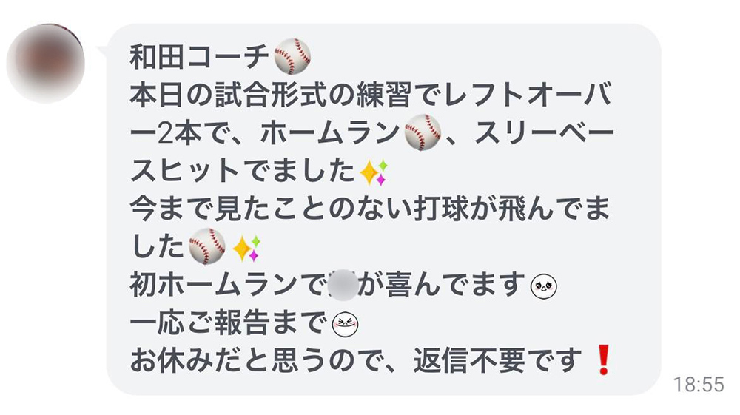The width and height of the screenshot is (740, 415).
Task: Select the 和田コーチ greeting text
Action: pos(199,57)
